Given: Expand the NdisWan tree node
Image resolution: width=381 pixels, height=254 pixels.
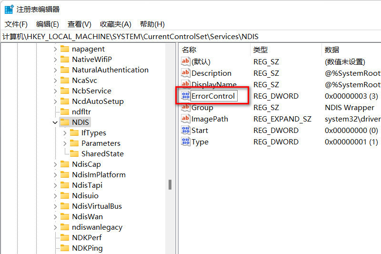Looking at the screenshot, I should pyautogui.click(x=55, y=217).
